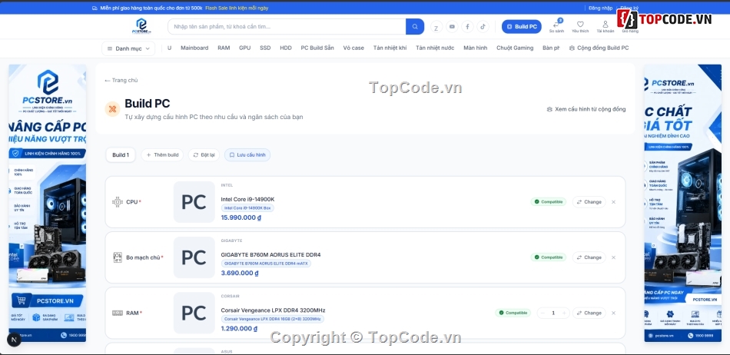Image resolution: width=730 pixels, height=355 pixels.
Task: Open the So sánh compare icon
Action: pyautogui.click(x=556, y=26)
